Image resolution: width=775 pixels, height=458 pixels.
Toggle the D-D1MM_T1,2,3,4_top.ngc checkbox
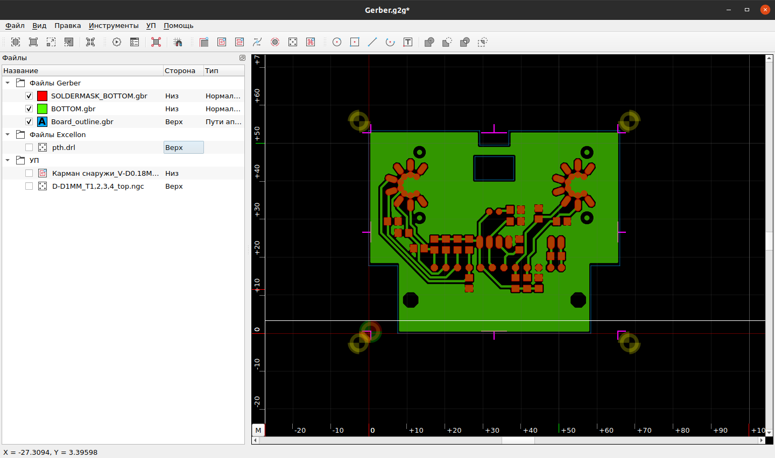29,186
